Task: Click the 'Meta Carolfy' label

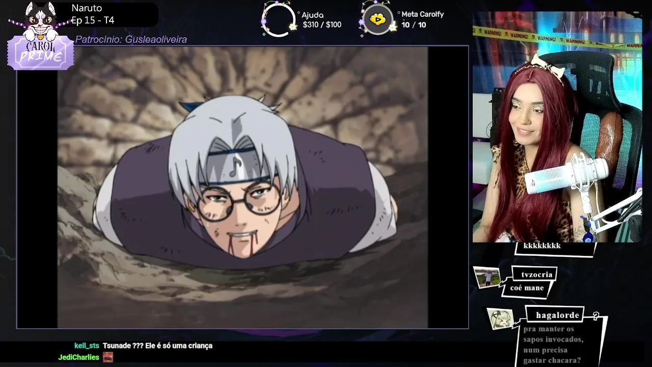Action: tap(423, 14)
